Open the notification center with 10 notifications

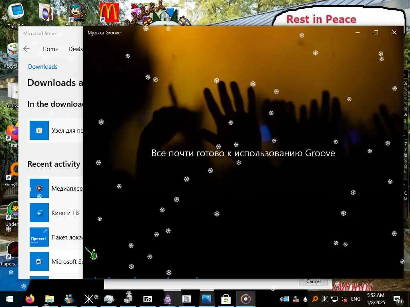tap(398, 299)
